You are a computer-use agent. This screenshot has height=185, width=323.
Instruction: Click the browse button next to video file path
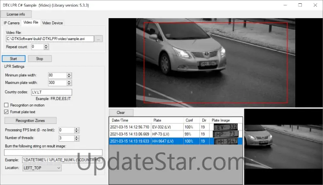pyautogui.click(x=99, y=39)
